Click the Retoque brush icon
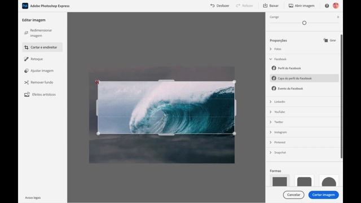The width and height of the screenshot is (361, 203). [27, 59]
